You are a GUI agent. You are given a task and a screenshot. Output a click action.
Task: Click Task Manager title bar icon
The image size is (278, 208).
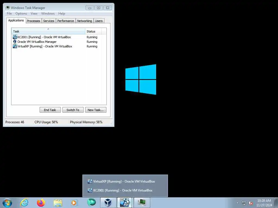[x=7, y=8]
